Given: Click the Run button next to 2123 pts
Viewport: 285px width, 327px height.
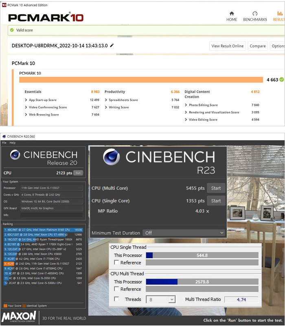Looking at the screenshot, I should [x=78, y=173].
